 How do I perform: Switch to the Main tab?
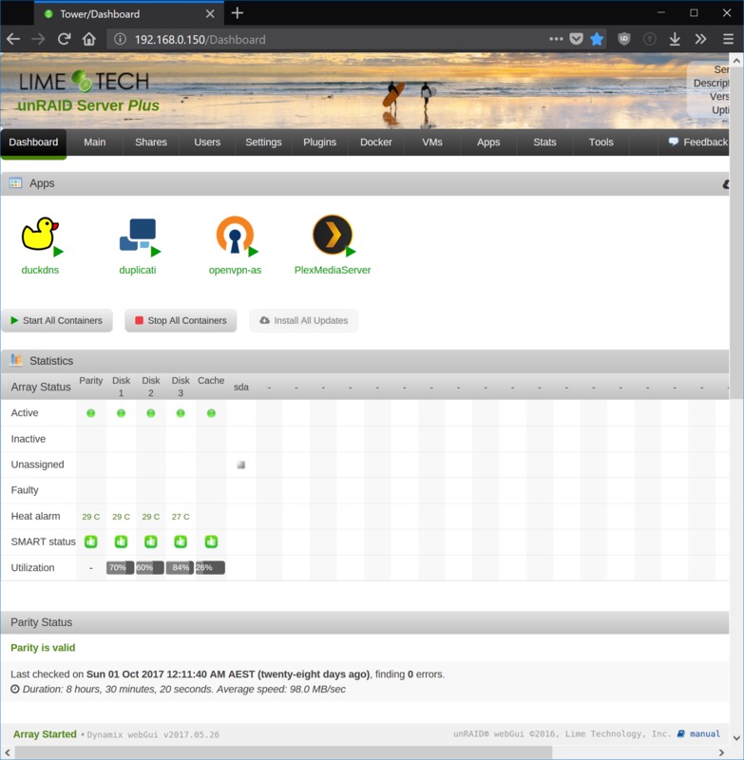(x=94, y=142)
